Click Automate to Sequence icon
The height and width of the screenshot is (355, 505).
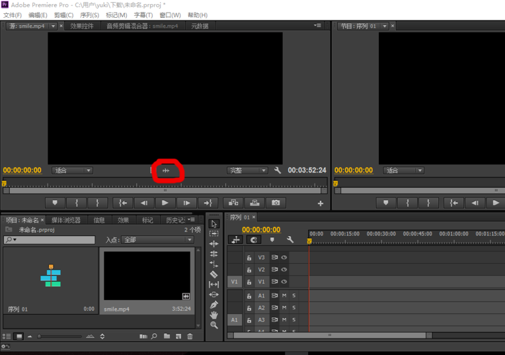pyautogui.click(x=143, y=336)
